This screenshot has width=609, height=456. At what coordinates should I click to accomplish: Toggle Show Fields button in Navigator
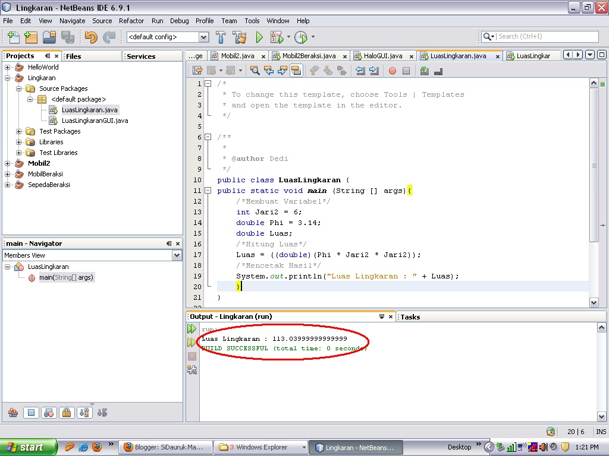coord(32,413)
